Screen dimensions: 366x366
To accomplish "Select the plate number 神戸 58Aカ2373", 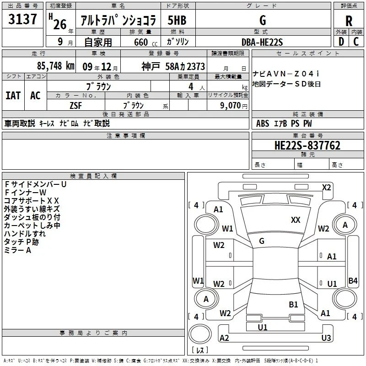I will point(173,66).
